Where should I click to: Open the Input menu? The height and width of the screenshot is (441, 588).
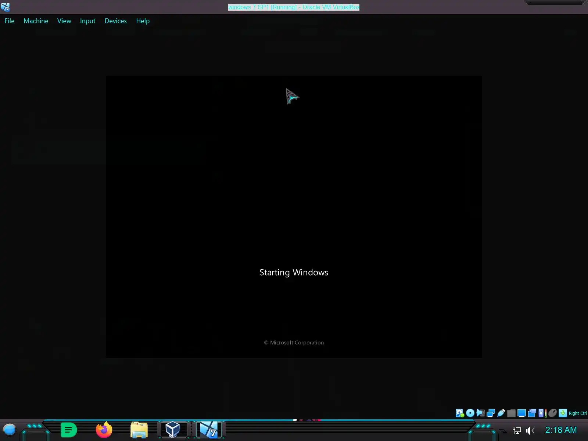(88, 21)
